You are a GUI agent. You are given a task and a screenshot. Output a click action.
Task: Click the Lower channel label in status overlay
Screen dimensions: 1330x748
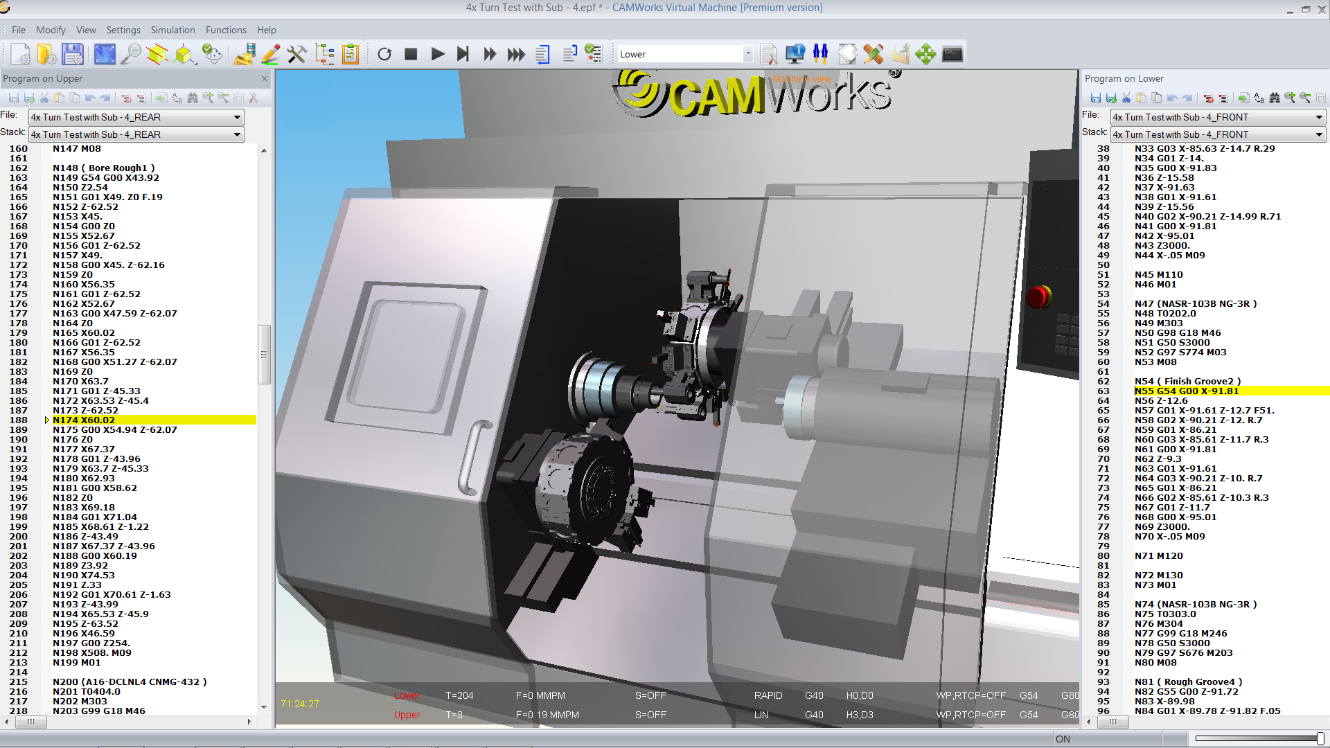click(x=407, y=695)
